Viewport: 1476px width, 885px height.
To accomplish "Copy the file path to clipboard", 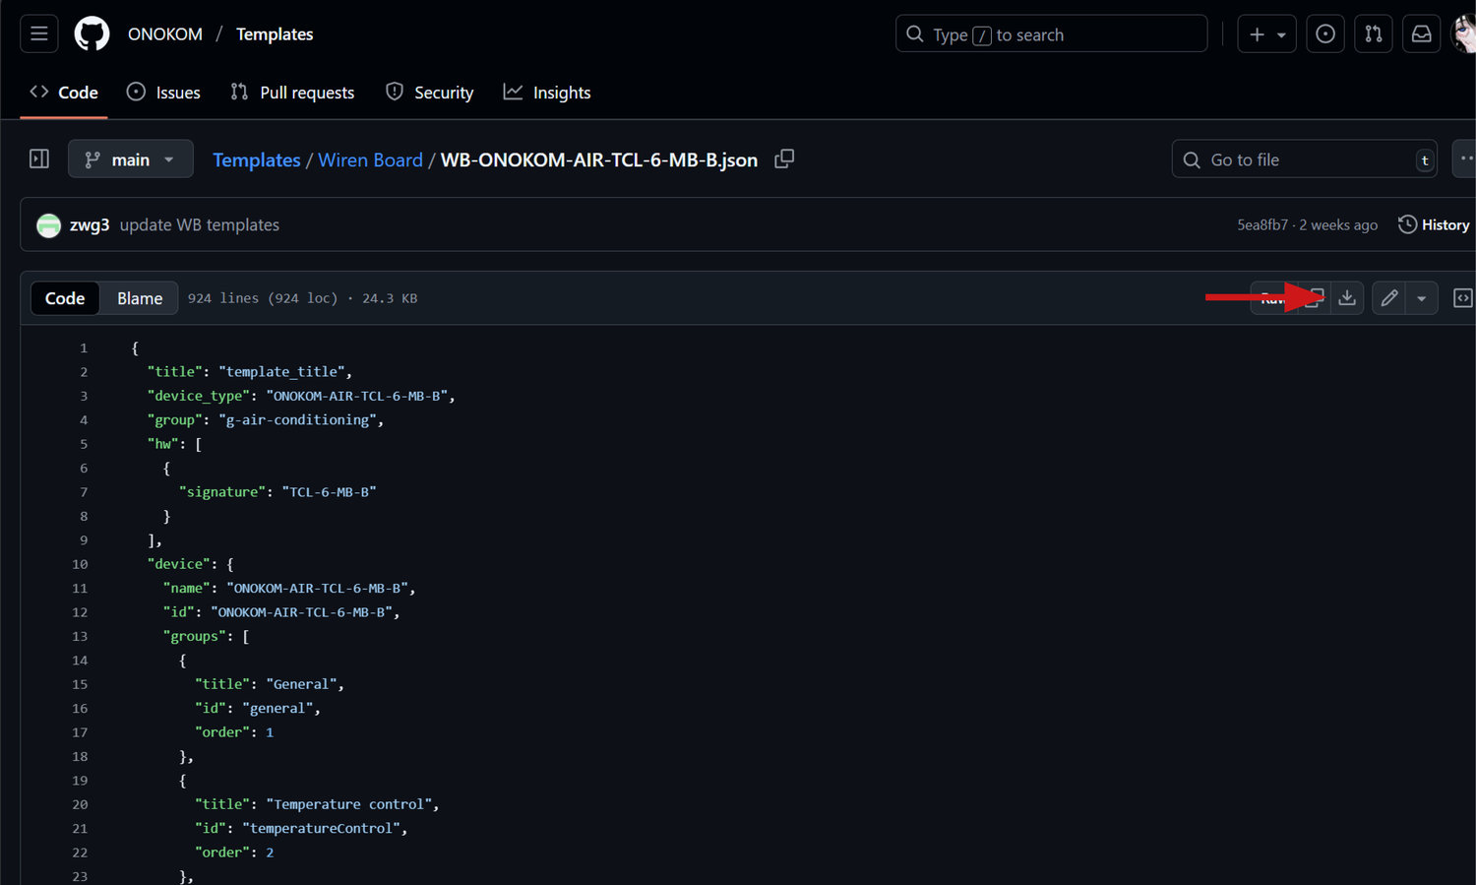I will (784, 158).
